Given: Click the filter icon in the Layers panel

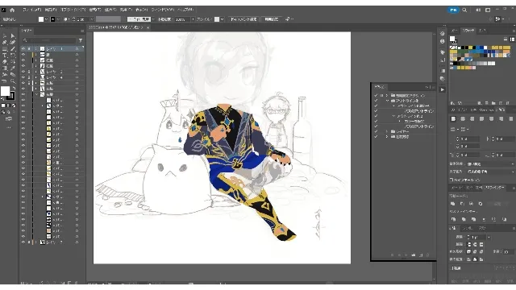Looking at the screenshot, I should 81,40.
